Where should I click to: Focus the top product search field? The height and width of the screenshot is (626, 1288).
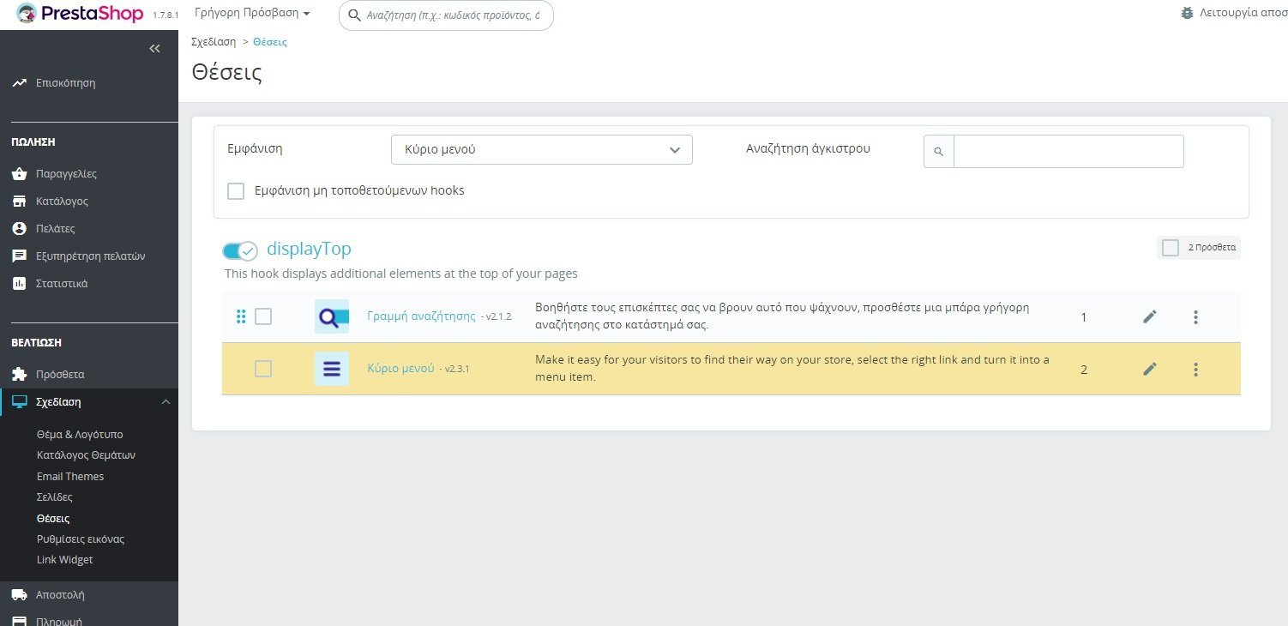(446, 15)
